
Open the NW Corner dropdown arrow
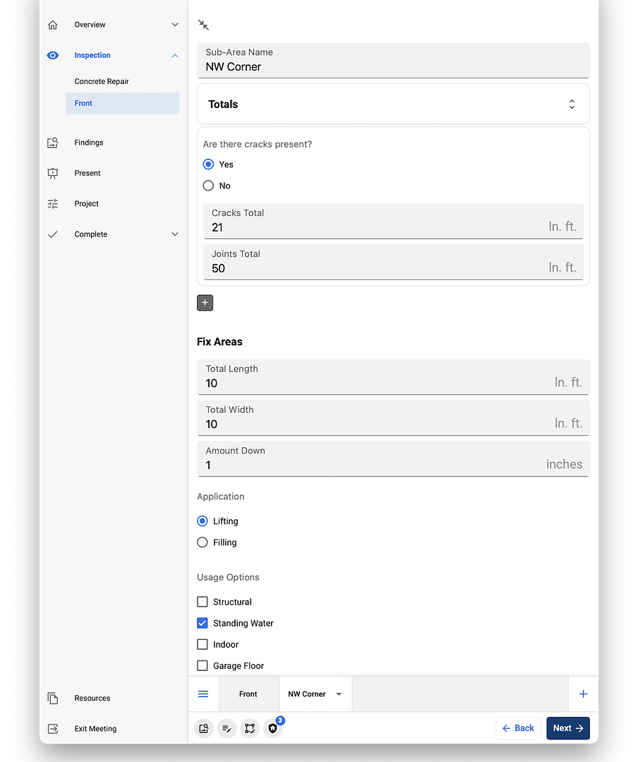pyautogui.click(x=339, y=694)
